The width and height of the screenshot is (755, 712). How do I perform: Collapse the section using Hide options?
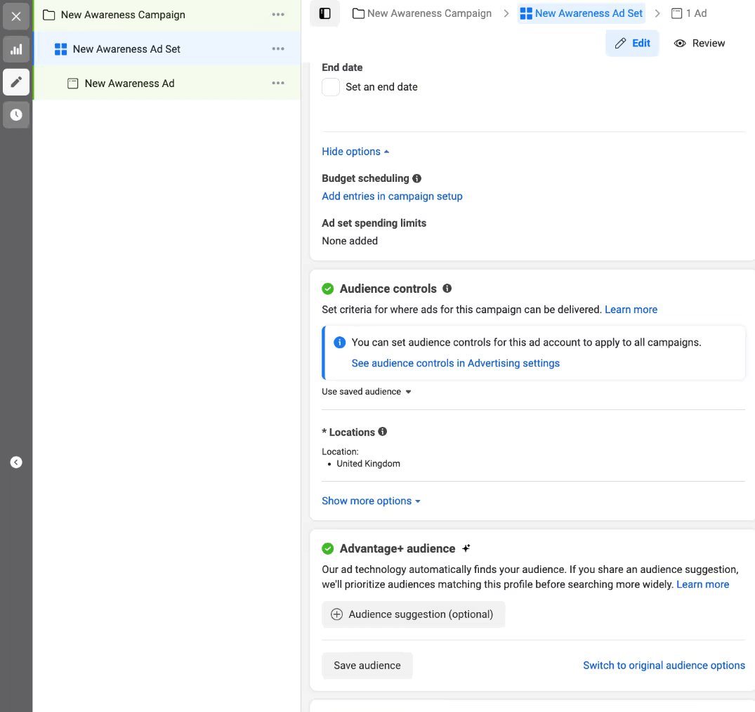pos(355,152)
